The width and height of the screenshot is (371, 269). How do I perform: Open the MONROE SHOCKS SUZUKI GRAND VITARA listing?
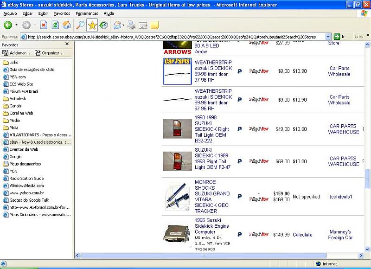pos(212,197)
